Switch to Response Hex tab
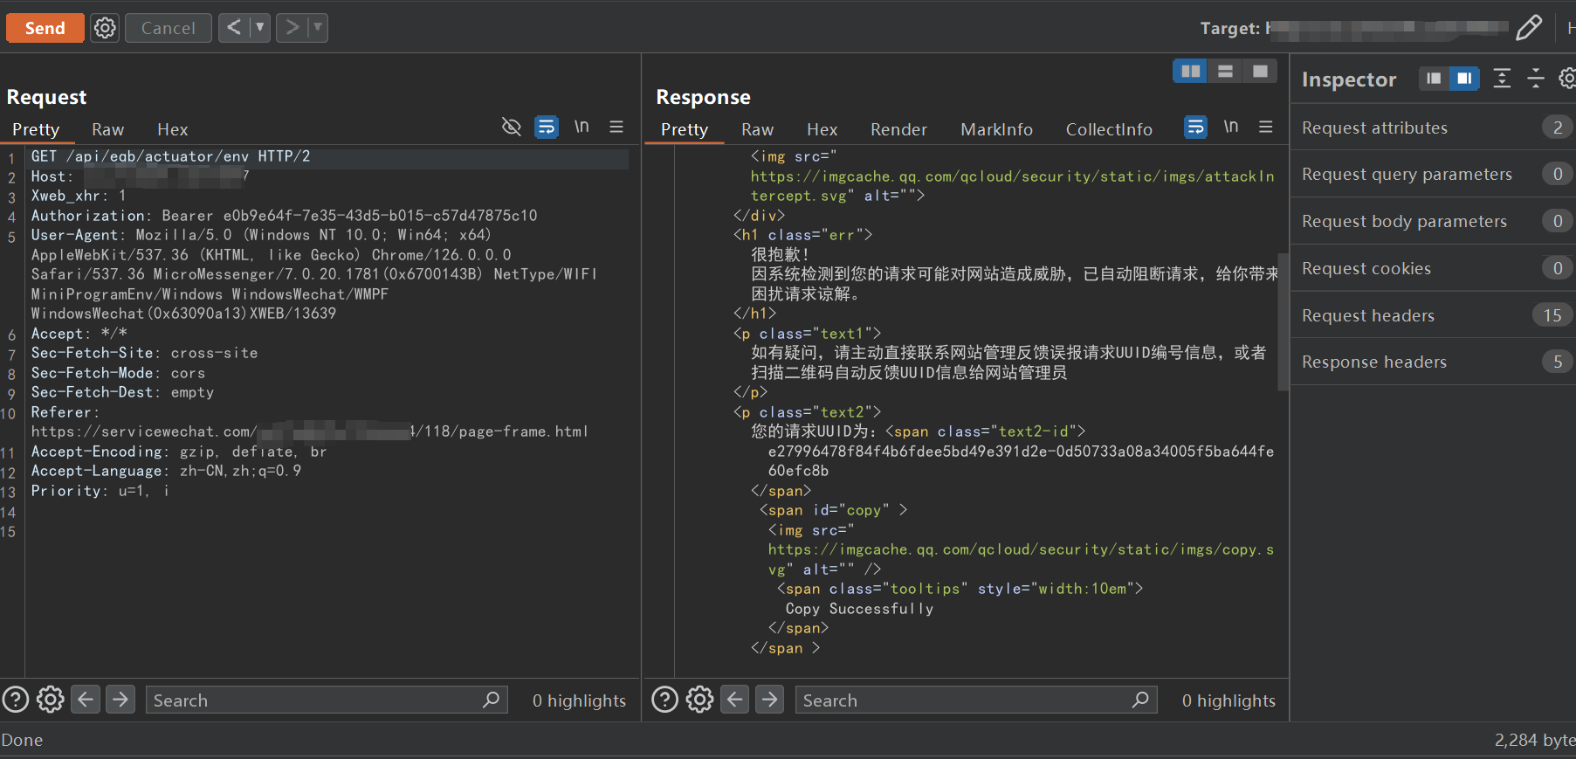The height and width of the screenshot is (759, 1576). tap(822, 129)
